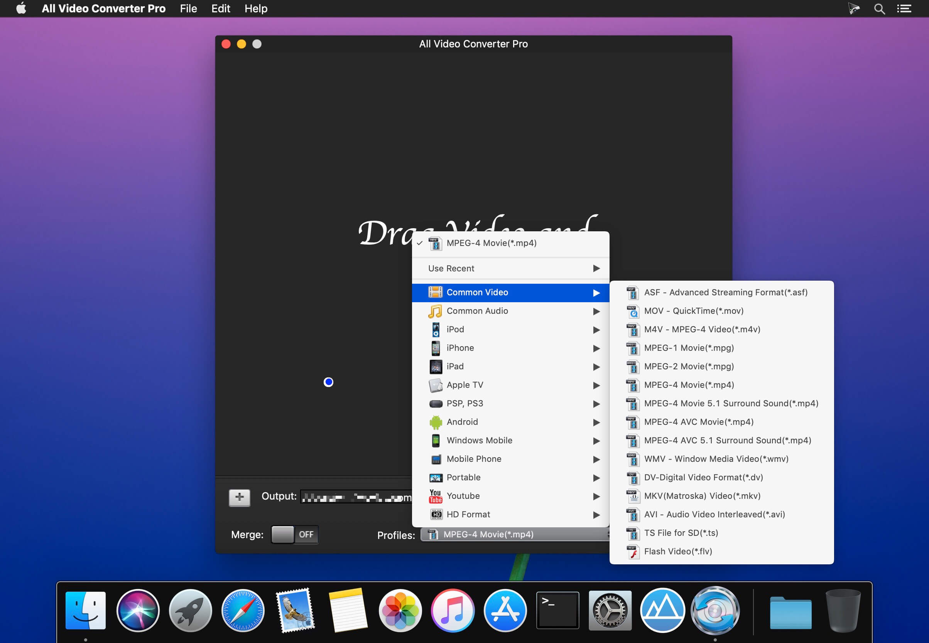
Task: Select WMV - Window Media Video(*.wmv)
Action: click(x=716, y=459)
